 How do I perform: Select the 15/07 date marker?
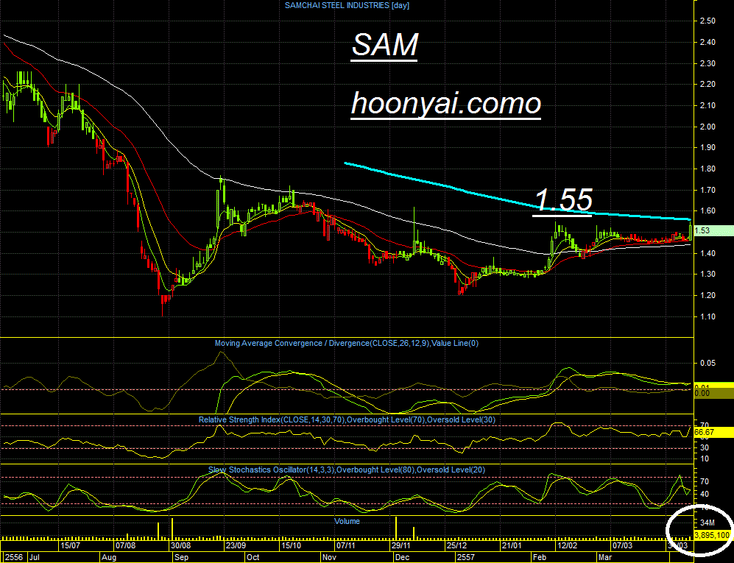(x=71, y=545)
